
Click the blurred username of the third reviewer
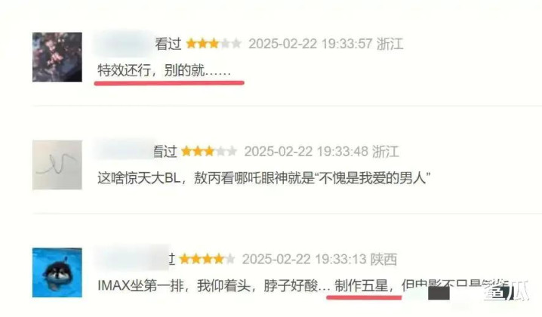131,257
